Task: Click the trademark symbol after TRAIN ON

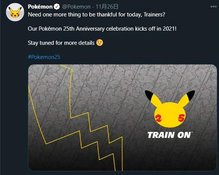Action: tap(192, 132)
